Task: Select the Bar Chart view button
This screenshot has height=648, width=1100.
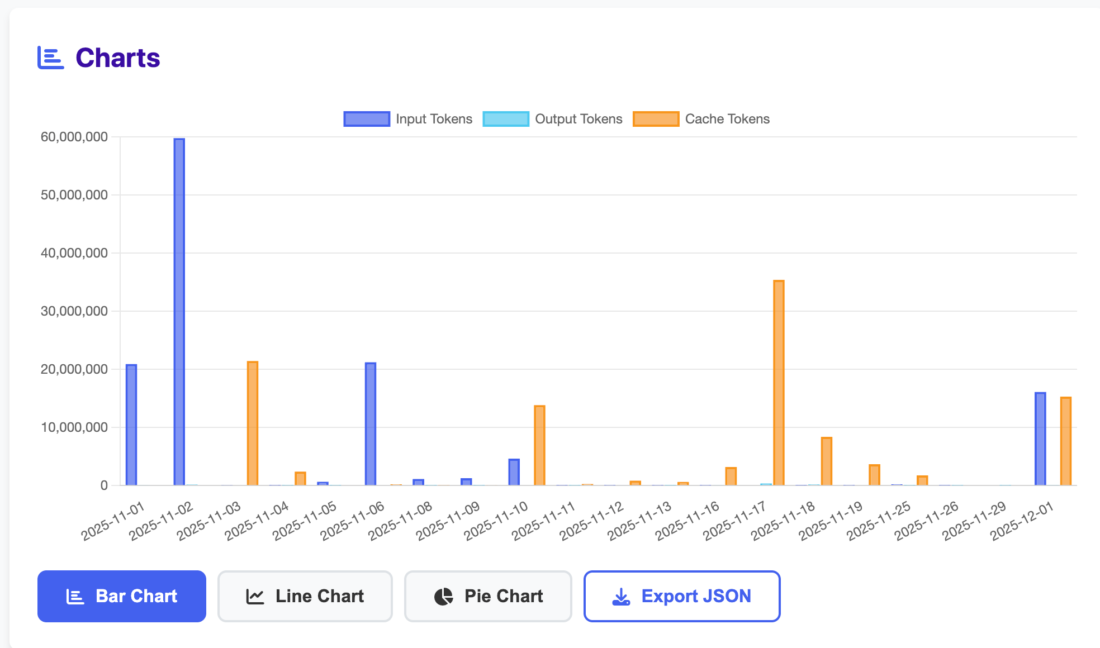Action: pos(122,596)
